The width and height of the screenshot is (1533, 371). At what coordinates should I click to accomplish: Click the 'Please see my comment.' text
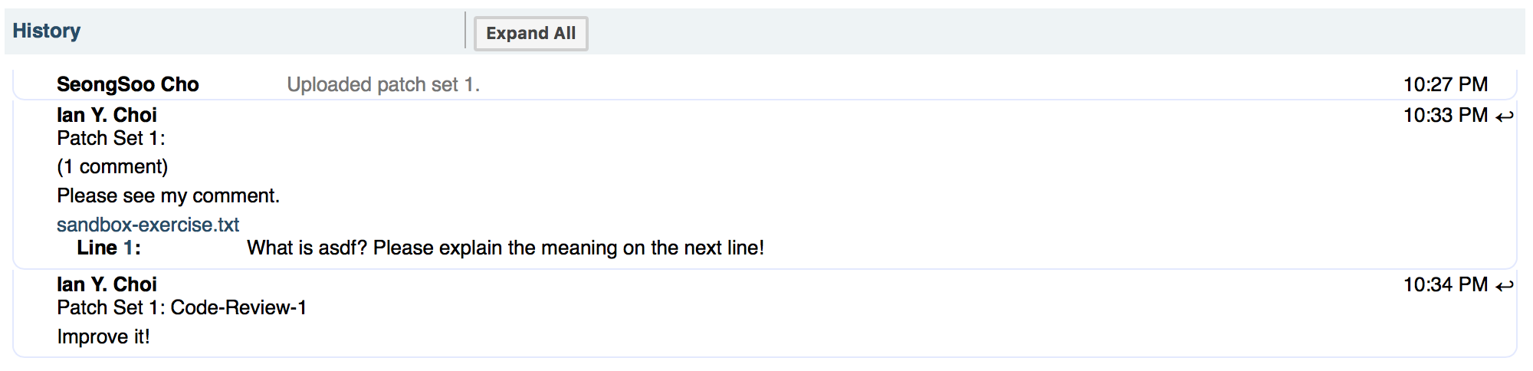click(x=168, y=195)
